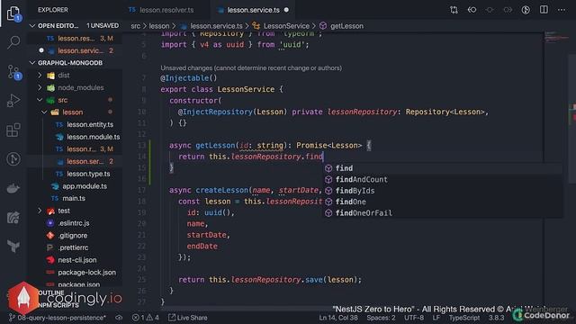The height and width of the screenshot is (324, 576).
Task: Click the Go Back navigation arrow icon
Action: (x=472, y=10)
